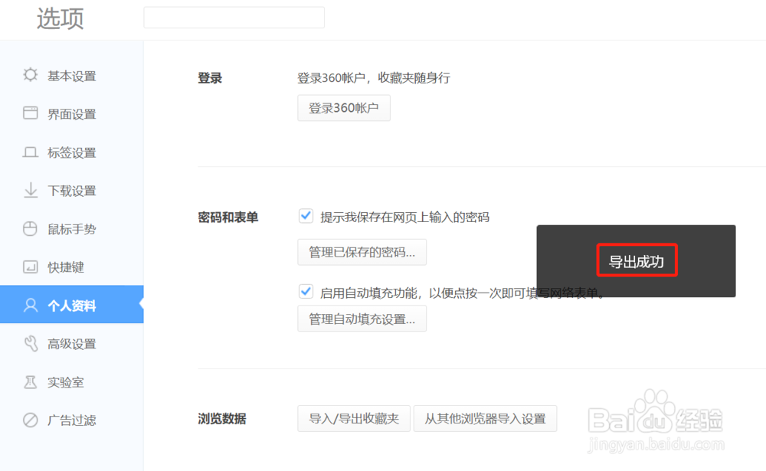Click the 导出成功 notification text

pos(637,261)
